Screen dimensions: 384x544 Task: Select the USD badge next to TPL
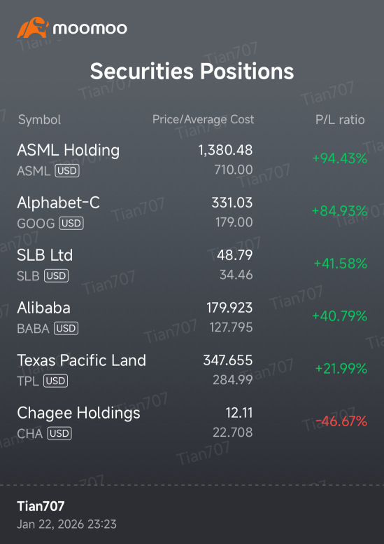55,381
